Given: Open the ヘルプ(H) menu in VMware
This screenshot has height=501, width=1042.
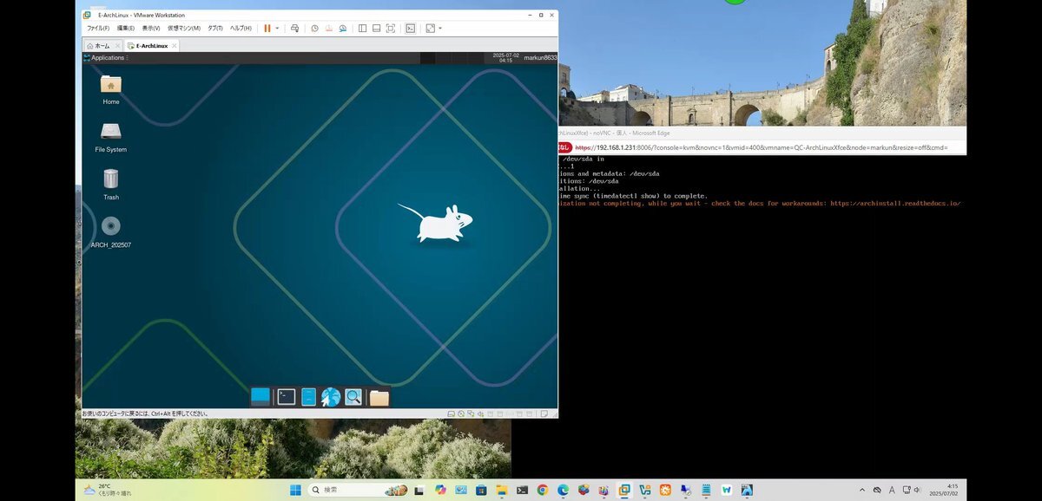Looking at the screenshot, I should point(241,29).
